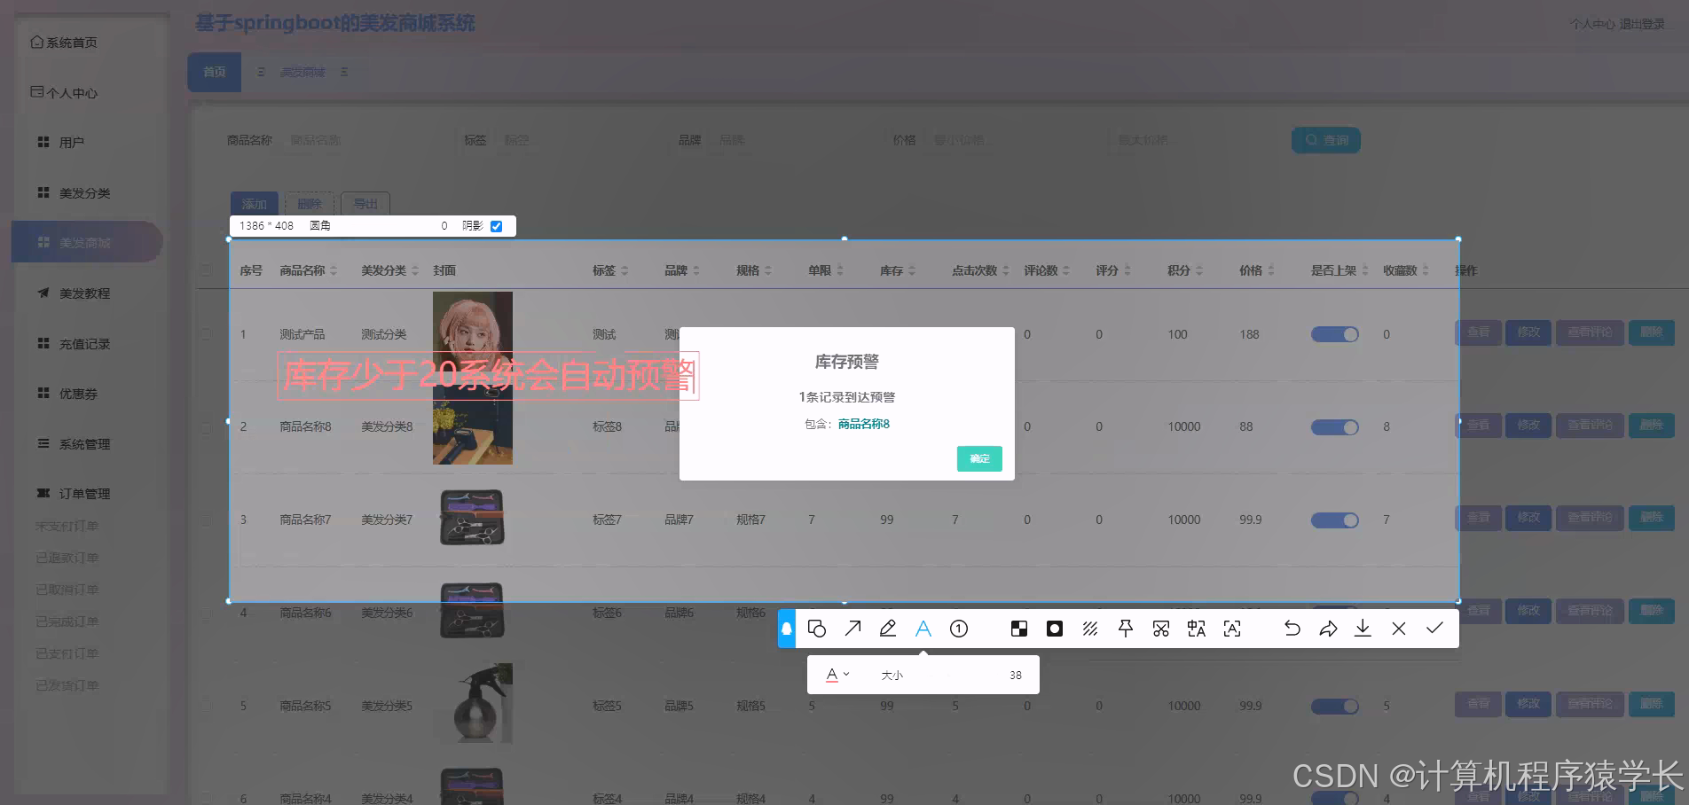Viewport: 1689px width, 805px height.
Task: Select the mosaic pixelate tool
Action: (x=1018, y=628)
